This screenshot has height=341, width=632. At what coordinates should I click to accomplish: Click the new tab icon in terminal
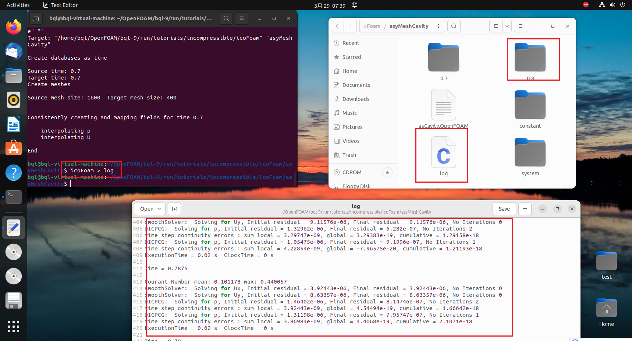point(36,18)
